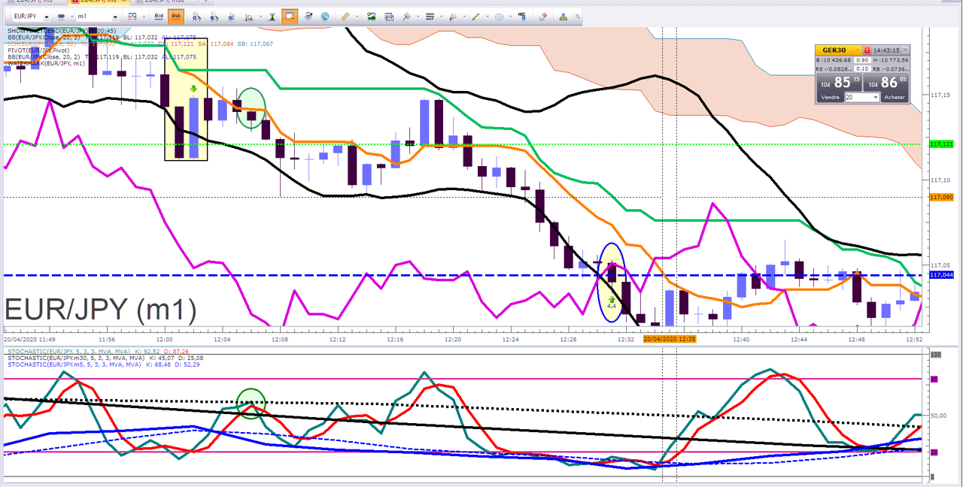Viewport: 963px width, 487px height.
Task: Select the green line drawing tool
Action: [x=475, y=17]
